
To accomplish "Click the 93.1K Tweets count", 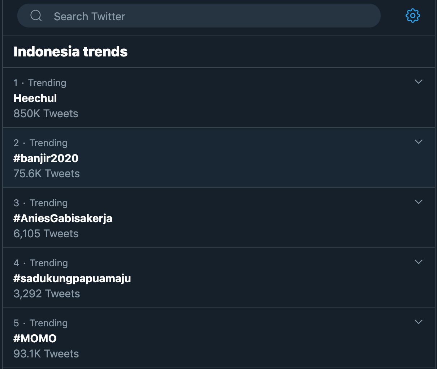I will coord(46,354).
